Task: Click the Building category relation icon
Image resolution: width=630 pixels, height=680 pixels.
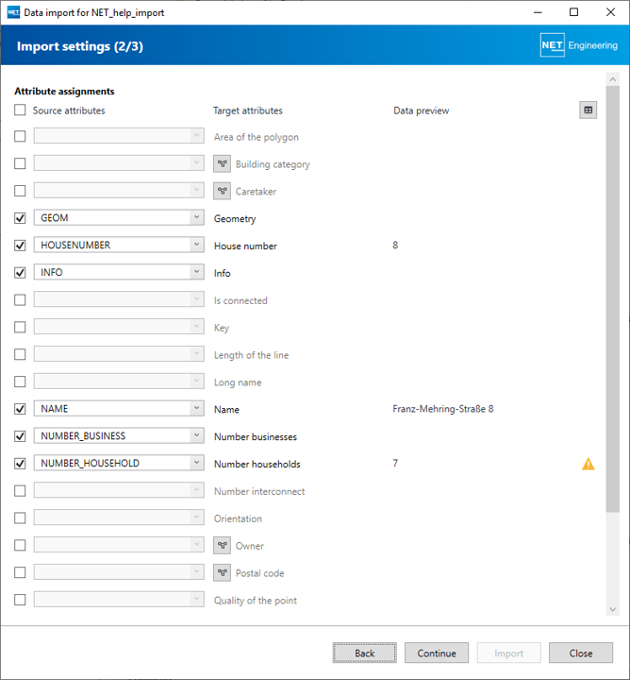Action: coord(223,164)
